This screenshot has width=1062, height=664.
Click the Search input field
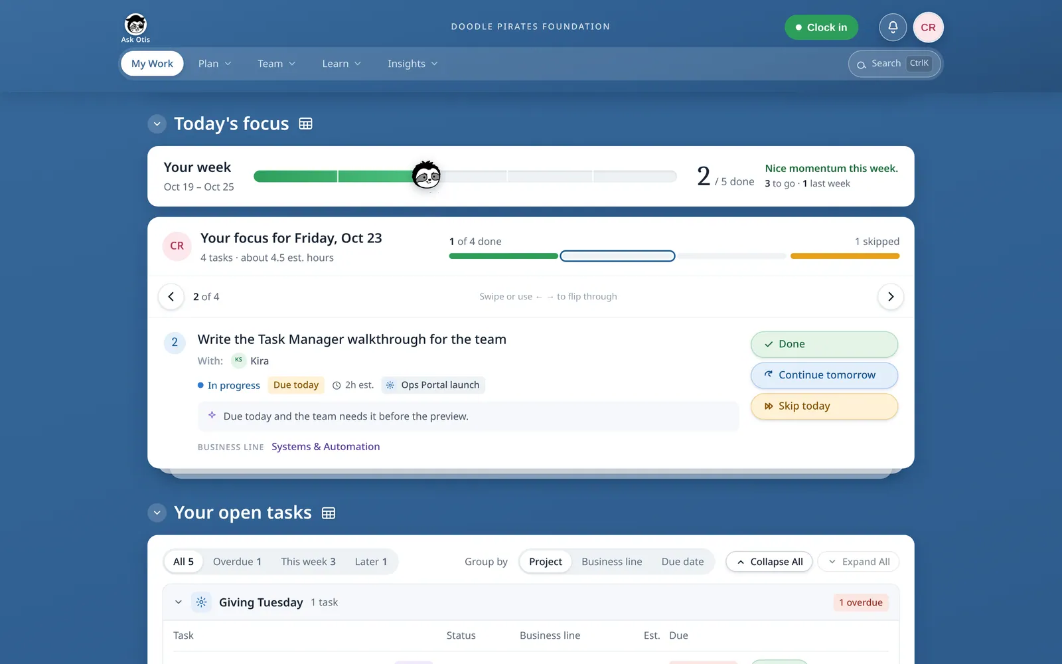[x=895, y=64]
